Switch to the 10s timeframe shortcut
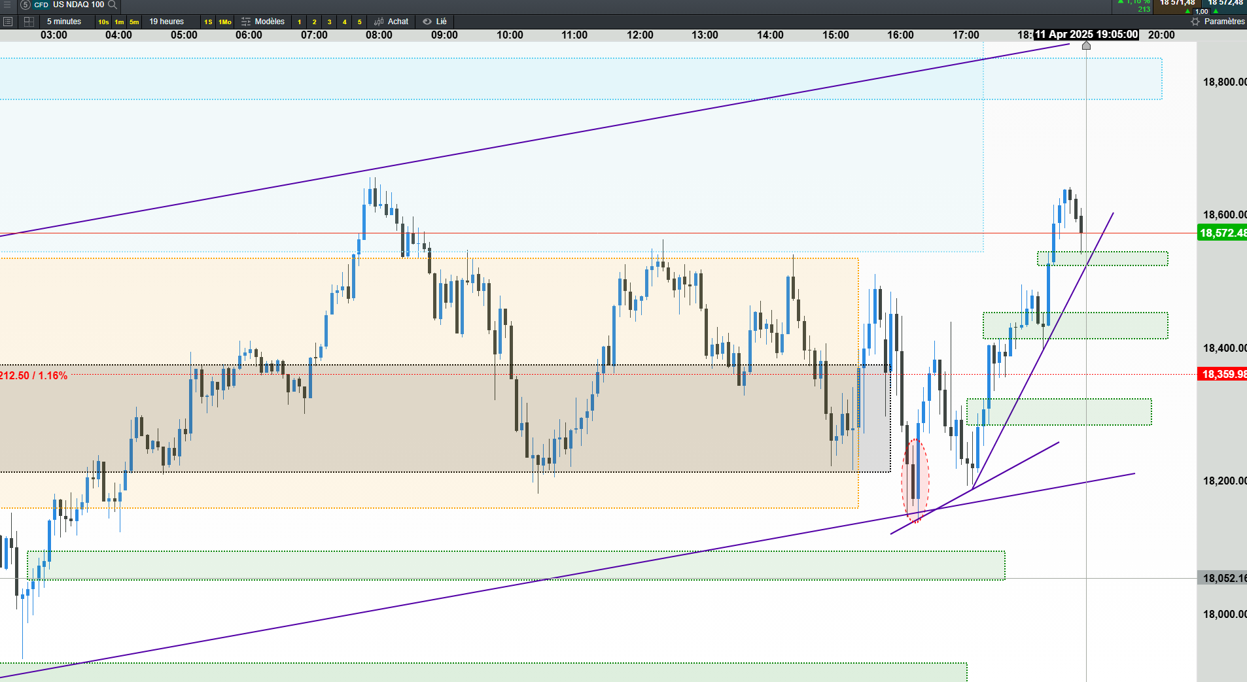 [103, 22]
